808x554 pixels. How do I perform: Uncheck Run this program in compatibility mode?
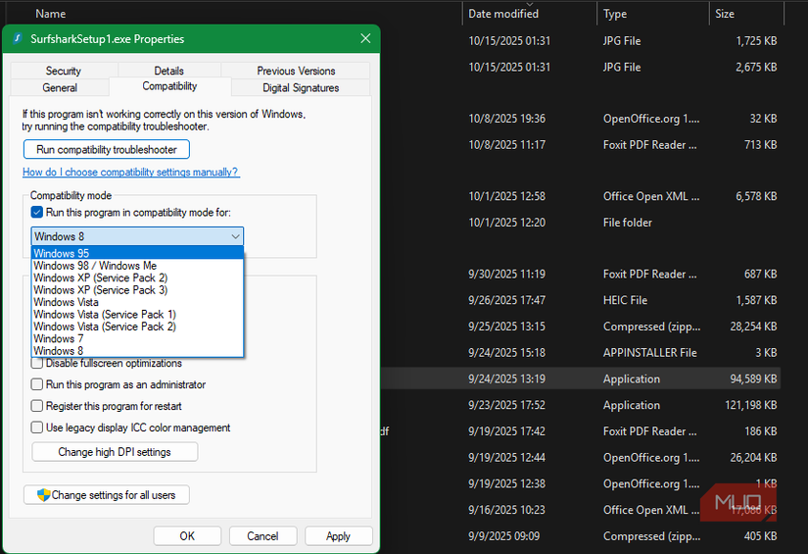click(x=37, y=212)
